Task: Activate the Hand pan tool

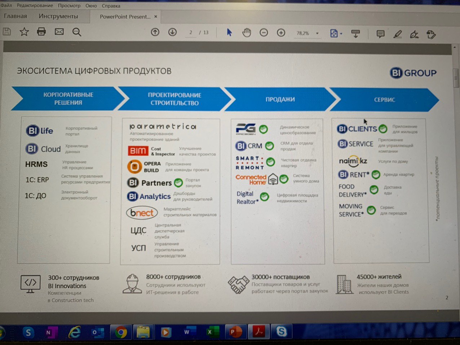Action: (x=247, y=32)
